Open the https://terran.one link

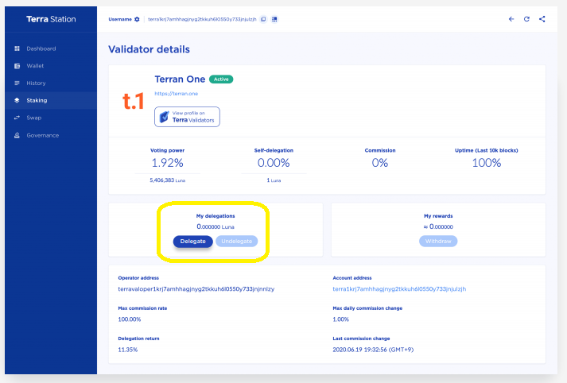click(x=176, y=94)
